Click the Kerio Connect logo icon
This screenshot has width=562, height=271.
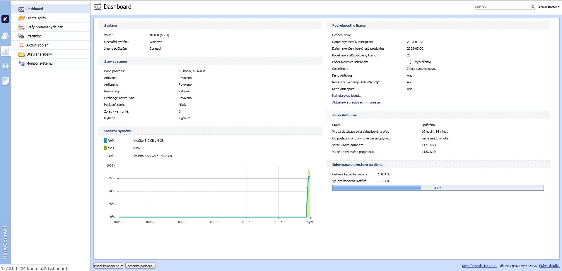click(5, 19)
